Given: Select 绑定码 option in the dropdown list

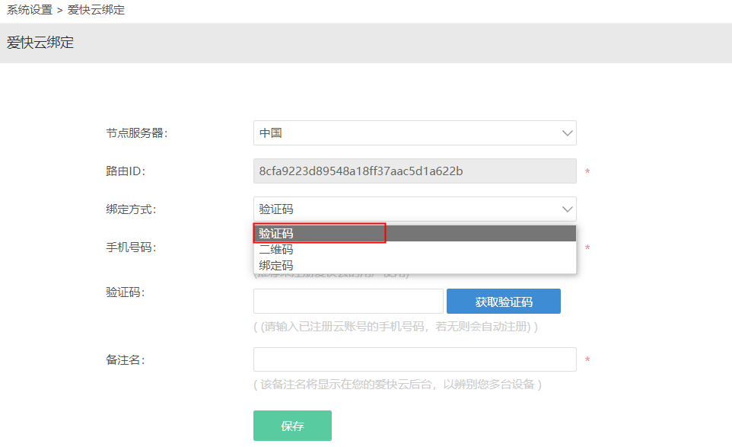Looking at the screenshot, I should [415, 265].
